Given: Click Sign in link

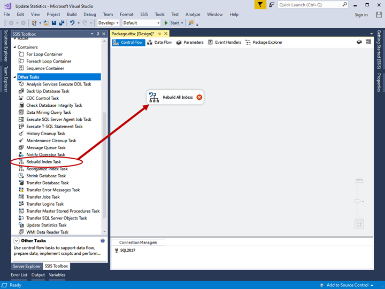Looking at the screenshot, I should tap(361, 15).
